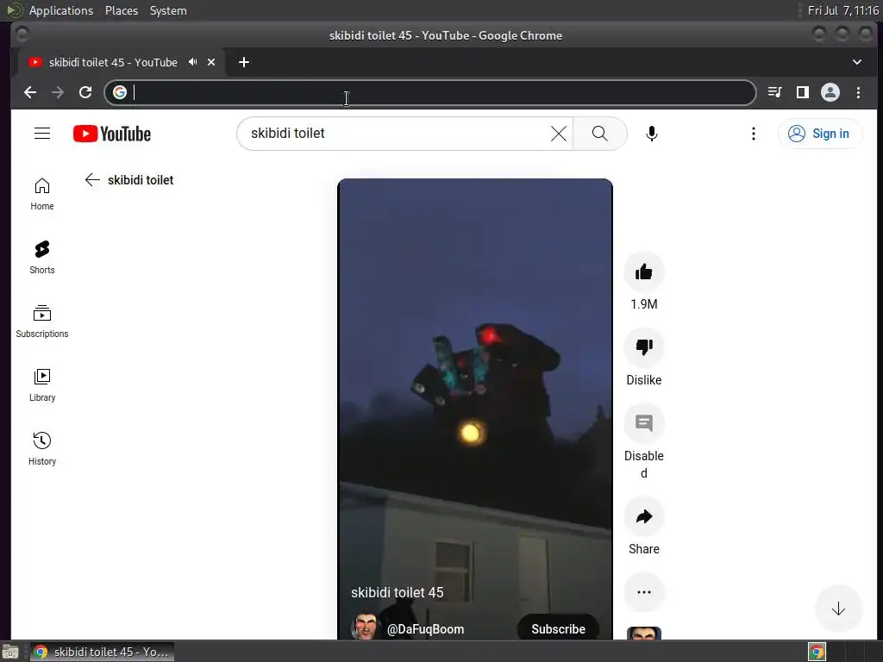The height and width of the screenshot is (662, 883).
Task: Click the Chrome icon in bottom tray
Action: [x=817, y=652]
